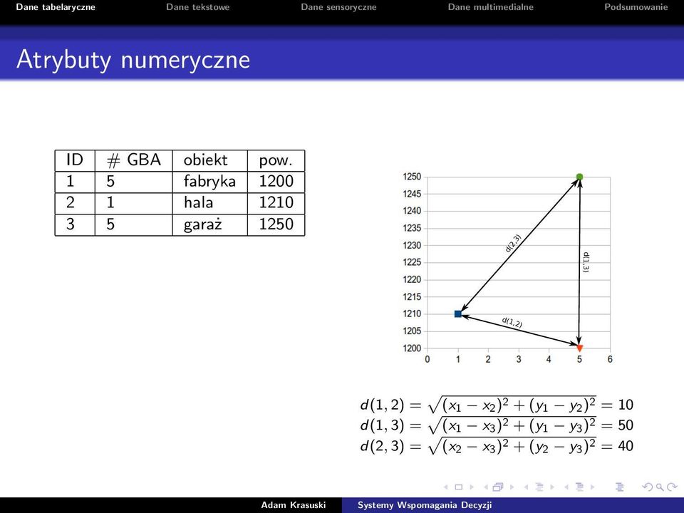This screenshot has height=513, width=684.
Task: Go to the previous slide arrow
Action: (x=446, y=487)
